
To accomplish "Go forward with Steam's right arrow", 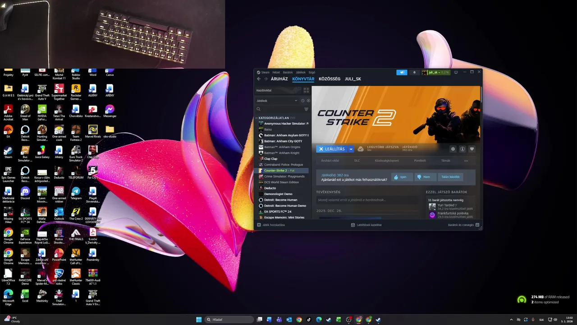I will tap(266, 79).
